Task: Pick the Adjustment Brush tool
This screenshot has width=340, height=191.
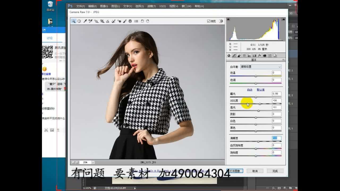Action: pyautogui.click(x=125, y=21)
